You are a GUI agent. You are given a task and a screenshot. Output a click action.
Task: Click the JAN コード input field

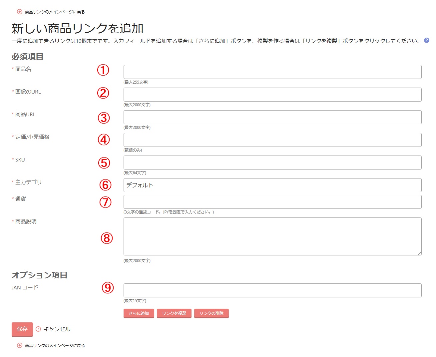pos(272,290)
